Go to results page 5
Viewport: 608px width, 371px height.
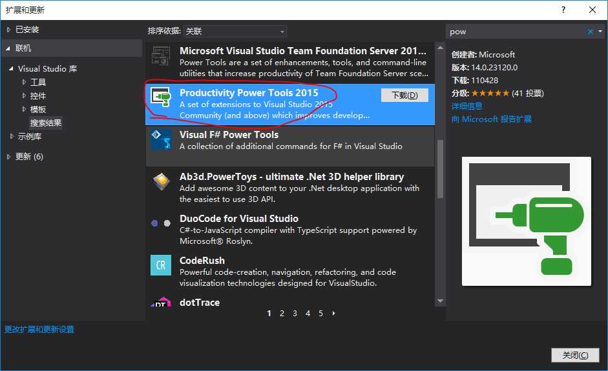click(x=320, y=314)
